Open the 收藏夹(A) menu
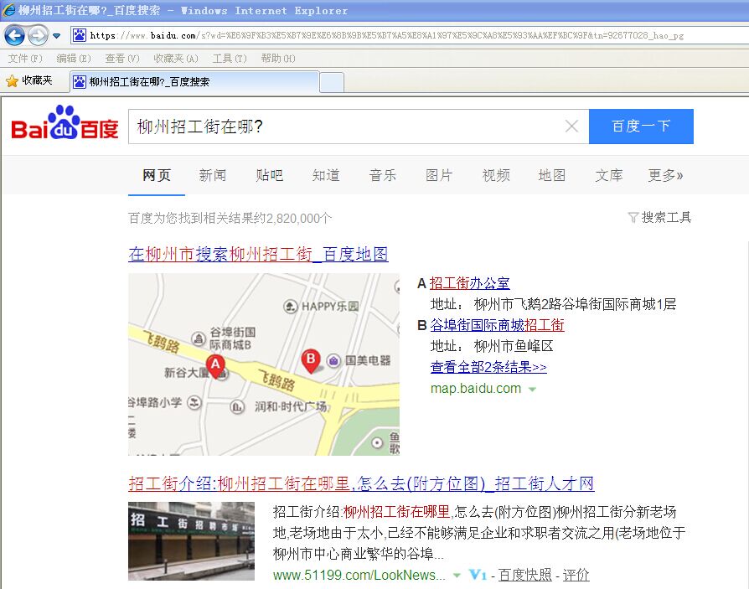 pyautogui.click(x=175, y=59)
